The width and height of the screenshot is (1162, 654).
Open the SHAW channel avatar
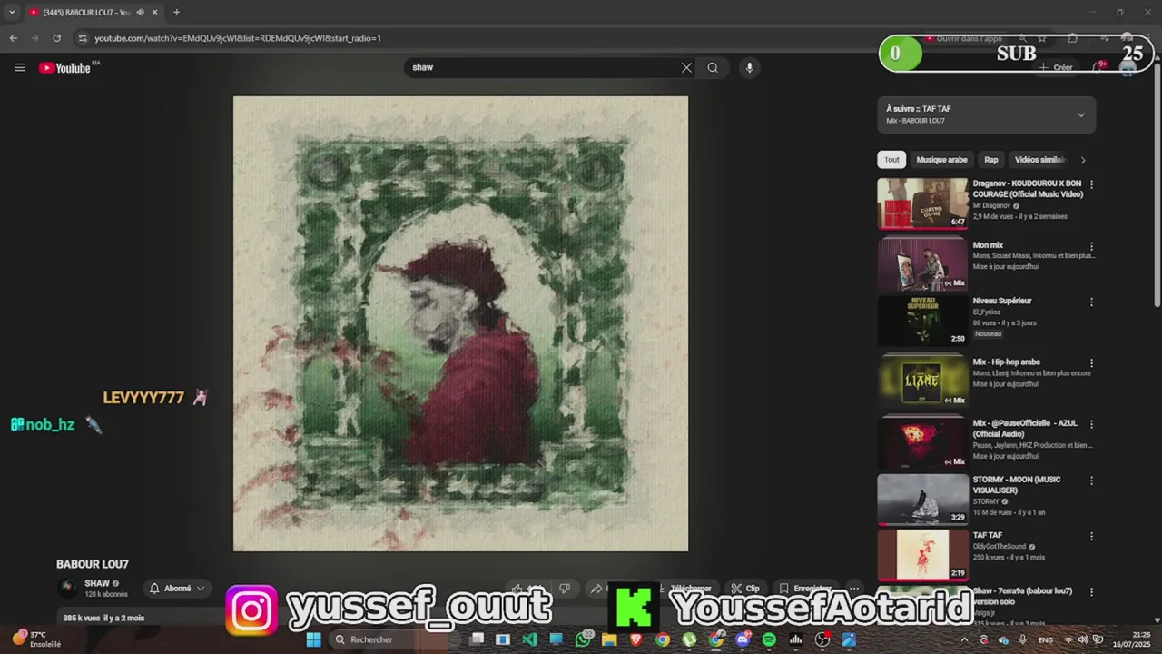pyautogui.click(x=68, y=588)
